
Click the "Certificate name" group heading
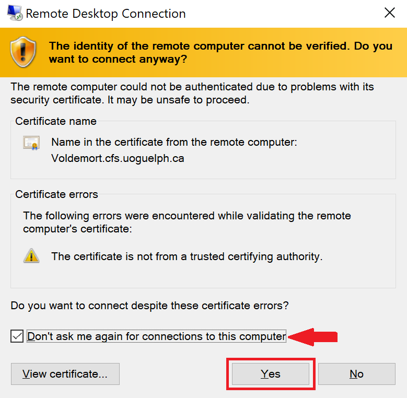click(x=56, y=121)
